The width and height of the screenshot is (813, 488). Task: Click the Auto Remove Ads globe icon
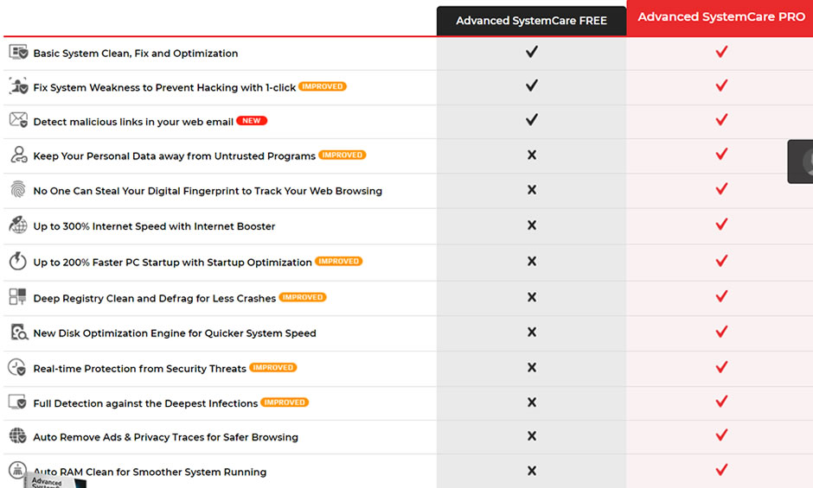pyautogui.click(x=17, y=435)
